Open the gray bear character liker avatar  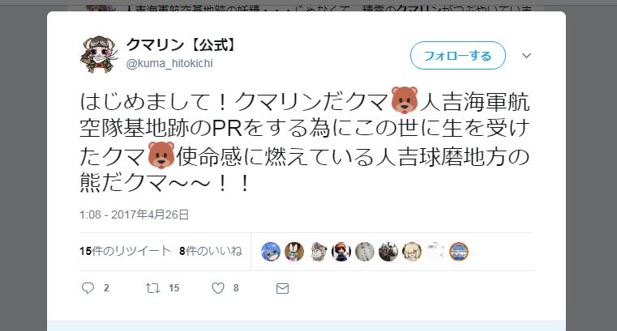pyautogui.click(x=318, y=252)
